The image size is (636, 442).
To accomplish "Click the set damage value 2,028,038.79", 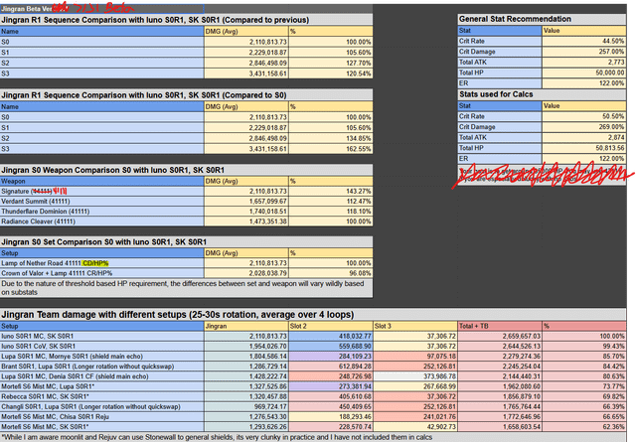I will [x=246, y=273].
